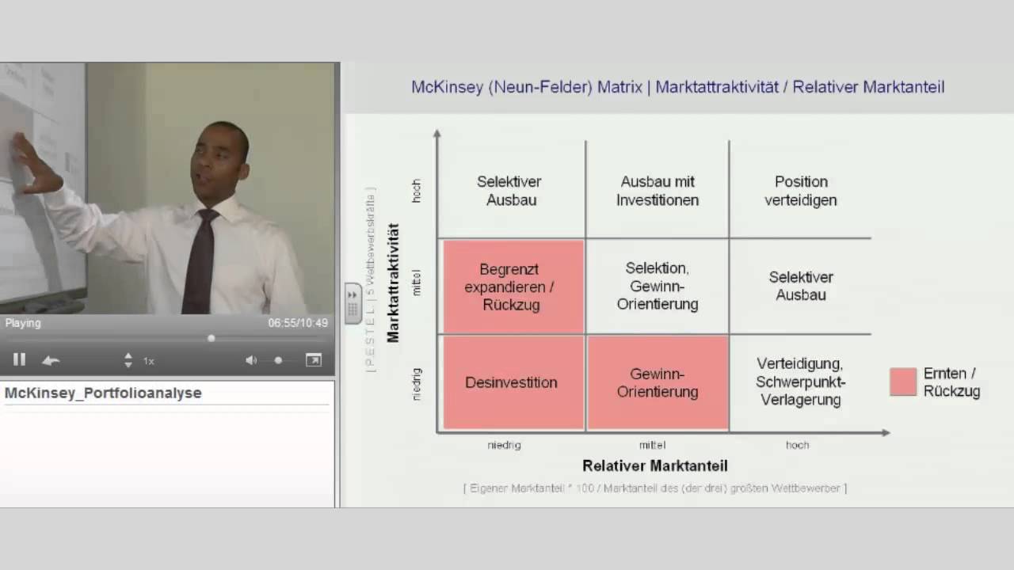This screenshot has width=1014, height=570.
Task: Click the Position verteidigen cell
Action: click(800, 191)
